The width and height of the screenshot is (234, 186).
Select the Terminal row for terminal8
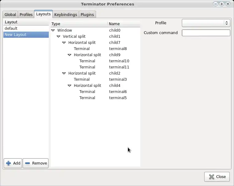pos(95,49)
